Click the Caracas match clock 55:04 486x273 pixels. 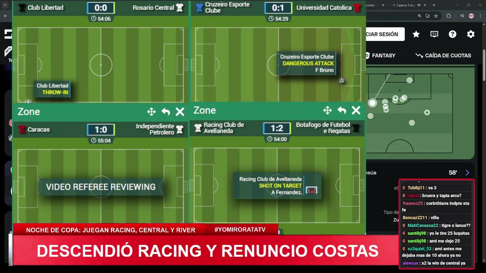pyautogui.click(x=101, y=141)
